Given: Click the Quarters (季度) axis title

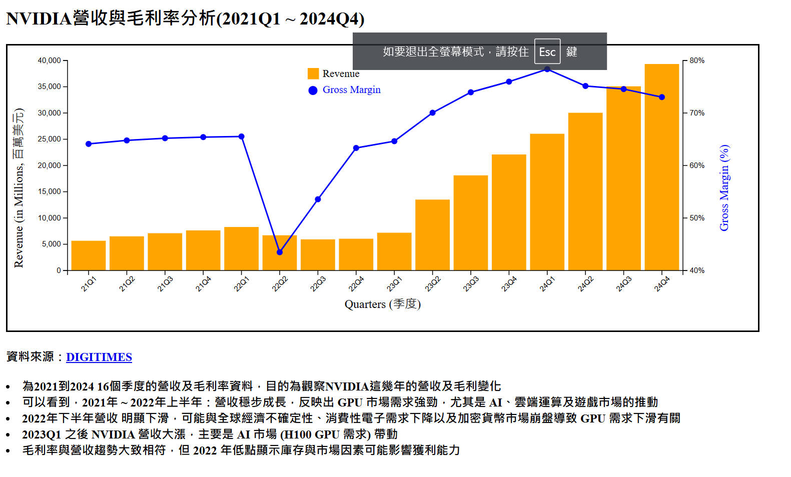Looking at the screenshot, I should click(x=383, y=304).
